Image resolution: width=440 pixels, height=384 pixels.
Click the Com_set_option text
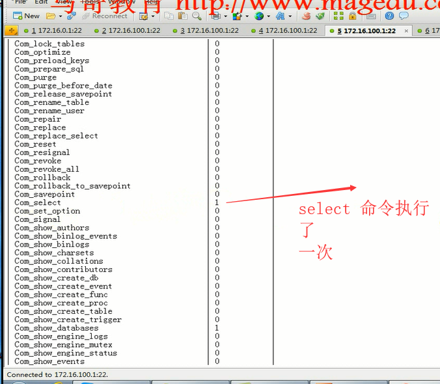(47, 211)
